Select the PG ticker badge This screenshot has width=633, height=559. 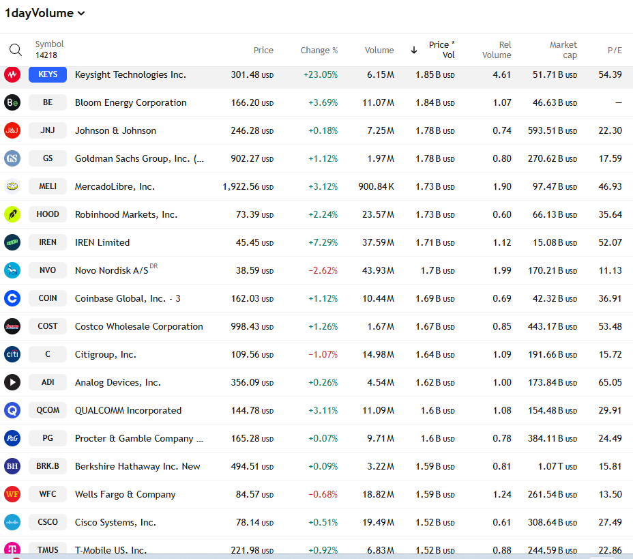pos(48,438)
